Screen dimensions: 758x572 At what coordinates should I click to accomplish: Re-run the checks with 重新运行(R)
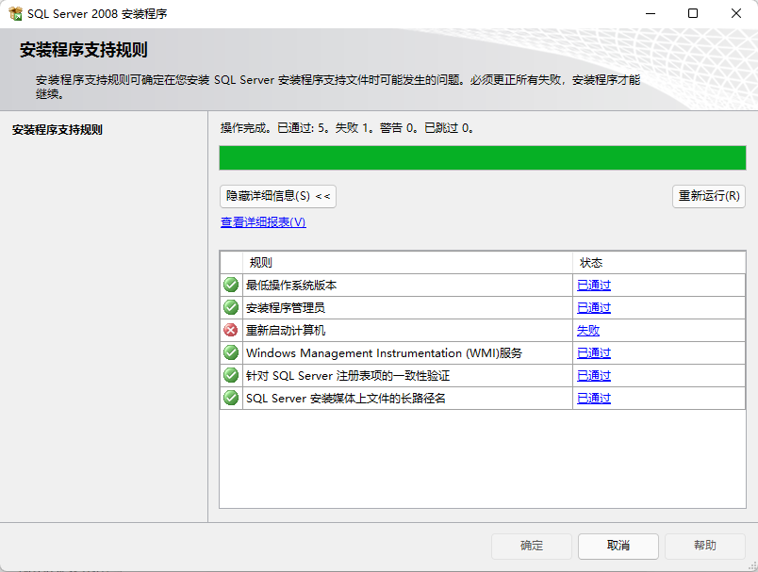tap(709, 196)
